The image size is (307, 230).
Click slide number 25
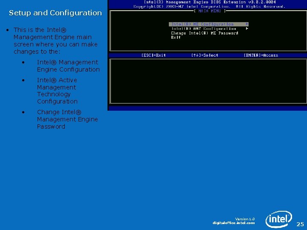(300, 224)
